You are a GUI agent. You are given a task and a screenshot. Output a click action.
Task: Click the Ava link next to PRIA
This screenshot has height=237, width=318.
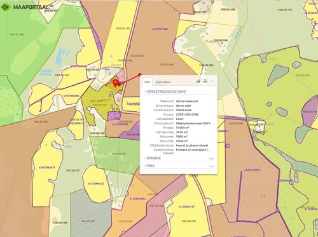click(211, 166)
